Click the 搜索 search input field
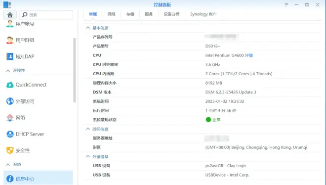The image size is (326, 185). pos(46,15)
